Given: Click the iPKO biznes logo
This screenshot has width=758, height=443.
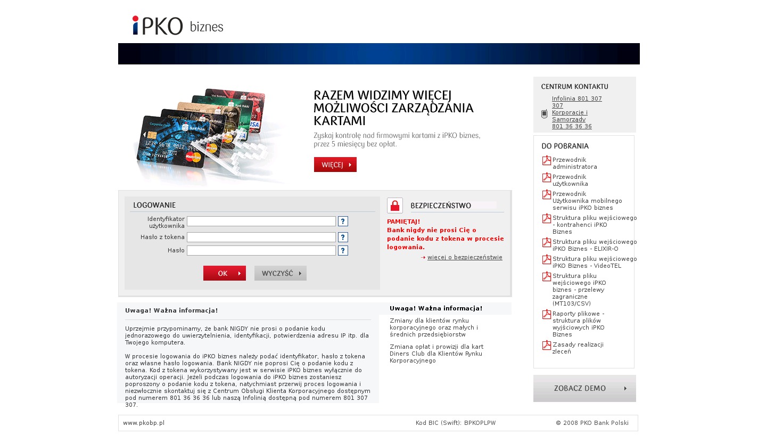Looking at the screenshot, I should pos(178,26).
